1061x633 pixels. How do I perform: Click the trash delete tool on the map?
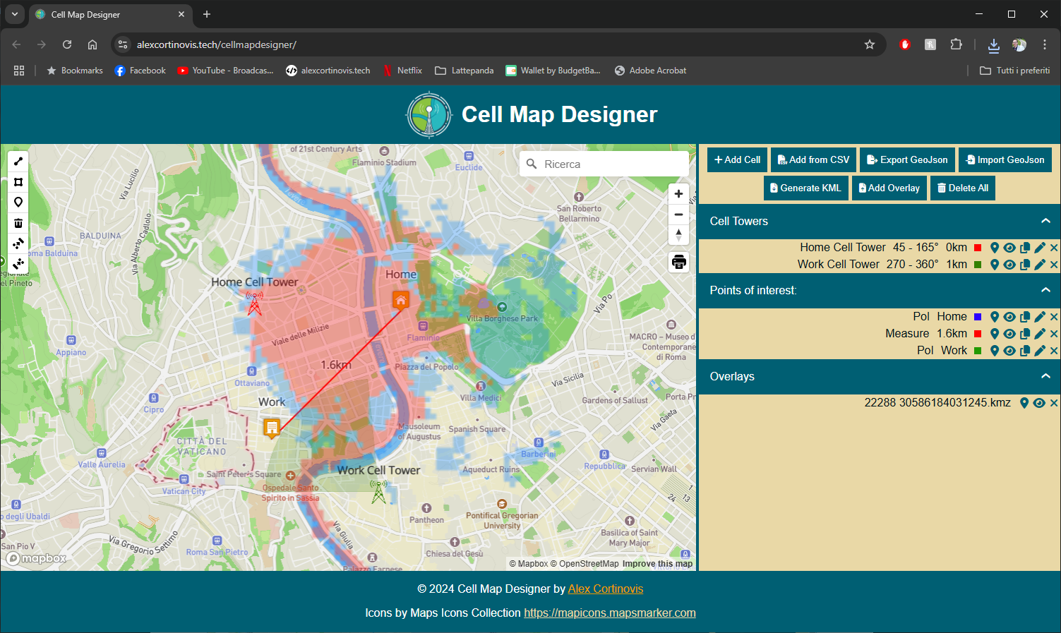click(x=18, y=223)
